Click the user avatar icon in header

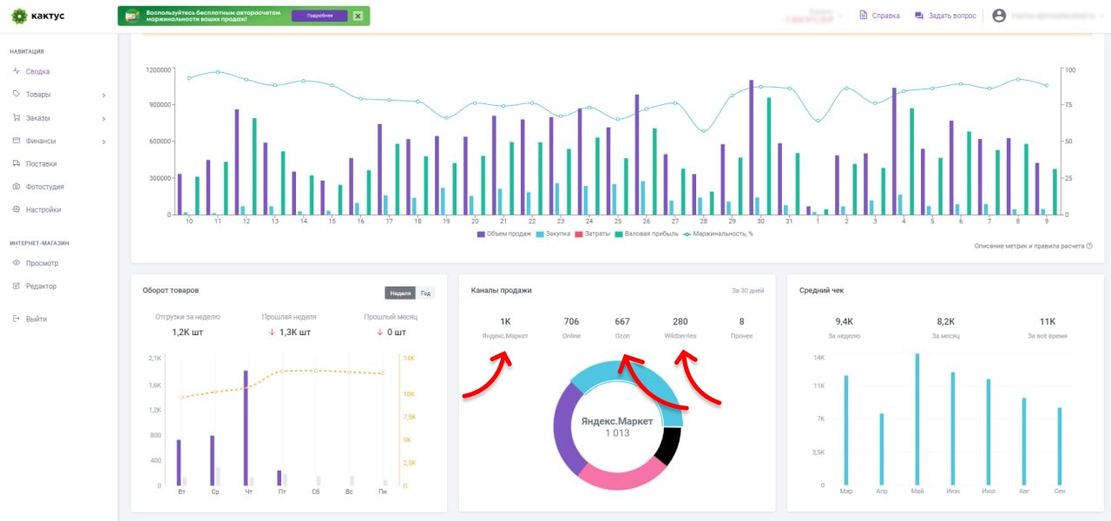pos(999,16)
